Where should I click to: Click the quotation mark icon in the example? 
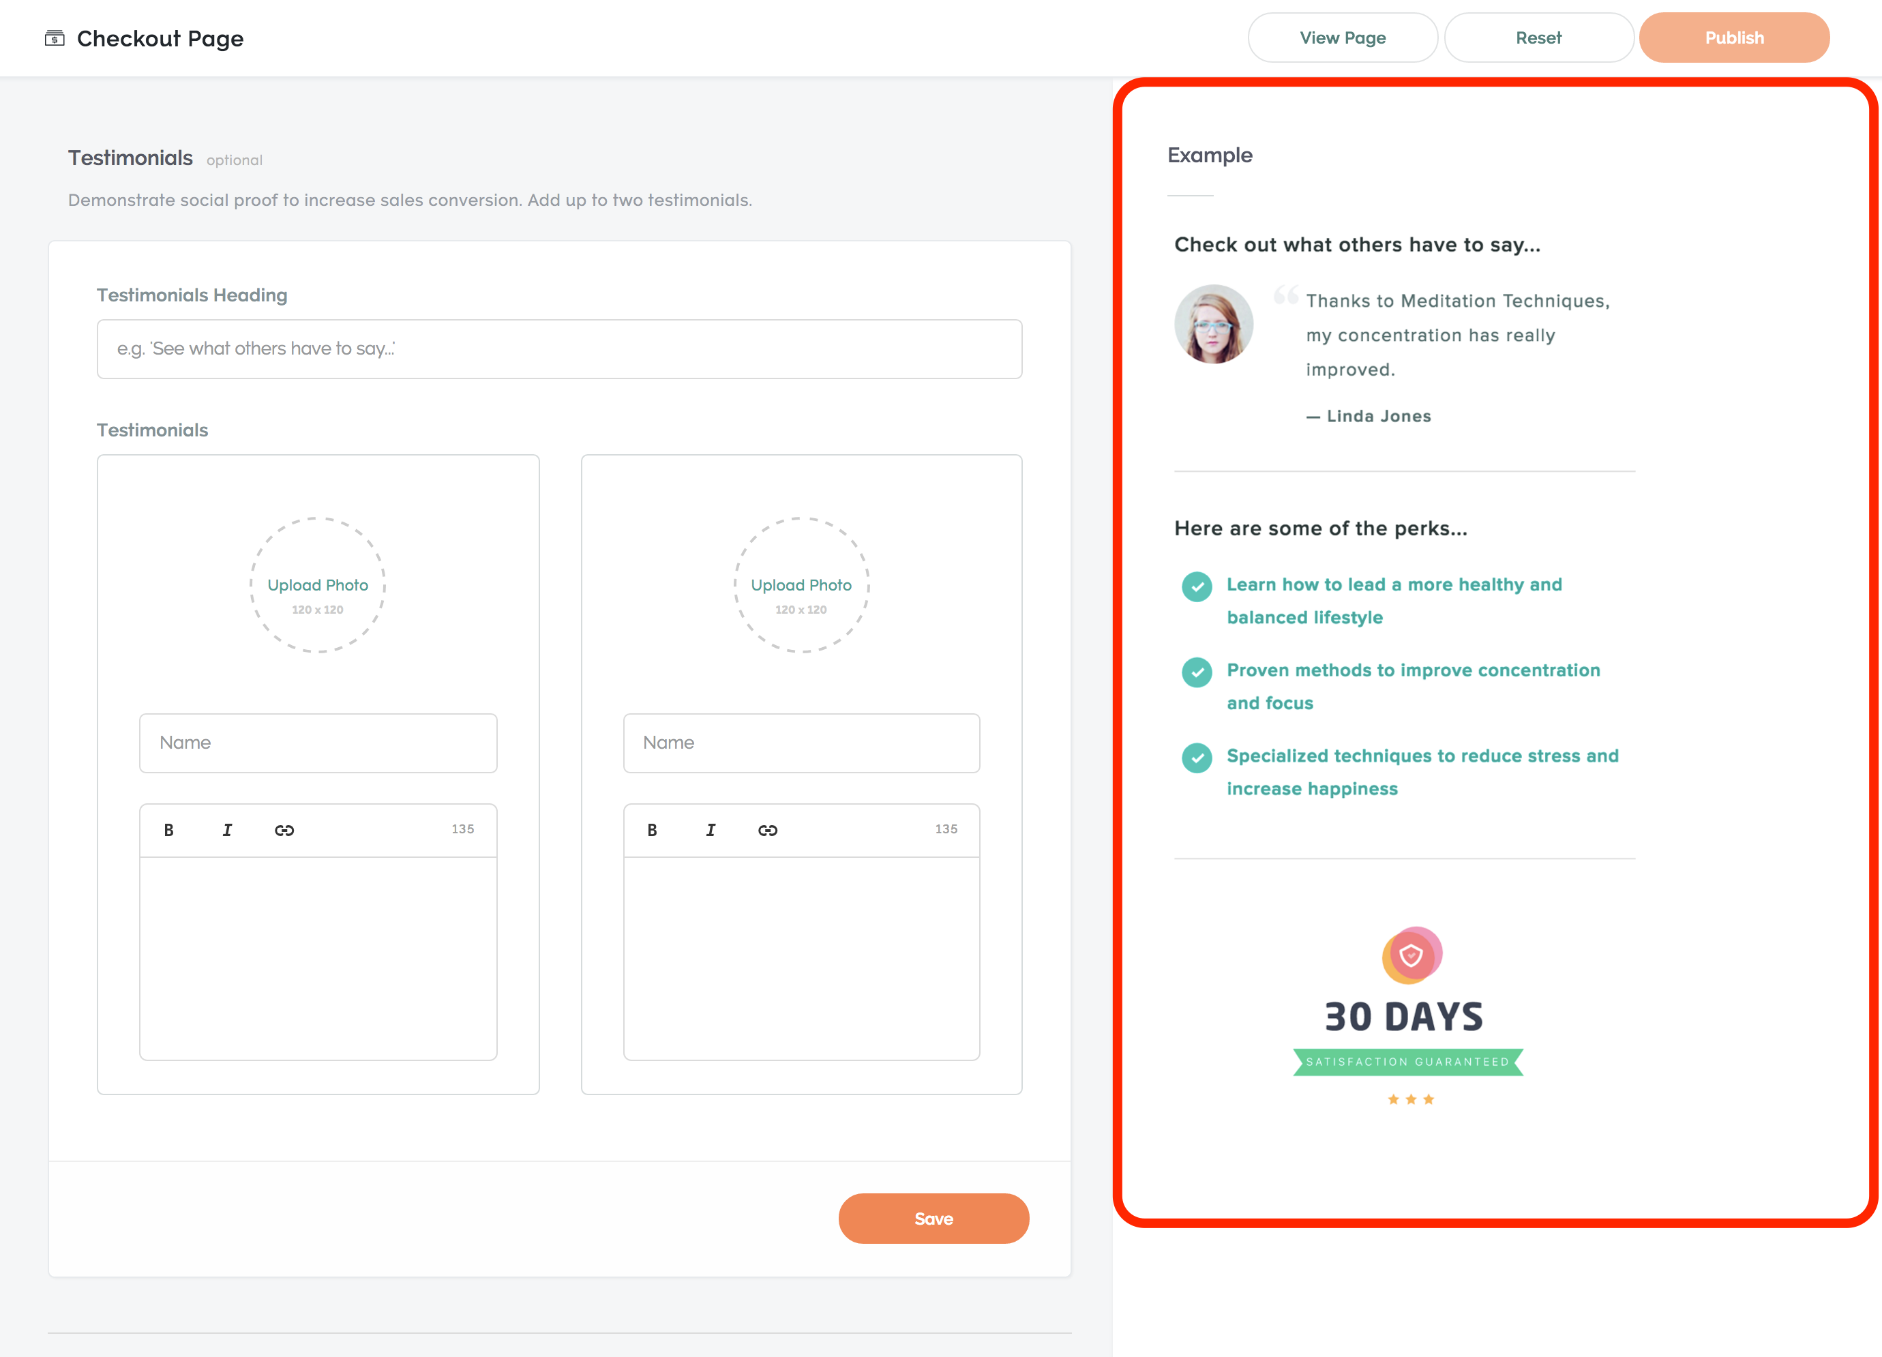coord(1285,295)
